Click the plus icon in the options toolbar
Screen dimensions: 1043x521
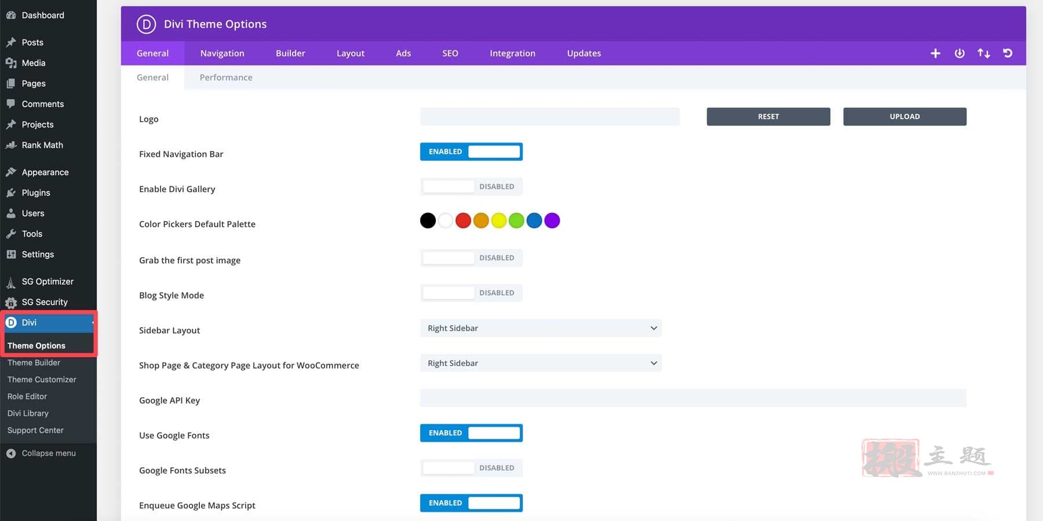[935, 53]
